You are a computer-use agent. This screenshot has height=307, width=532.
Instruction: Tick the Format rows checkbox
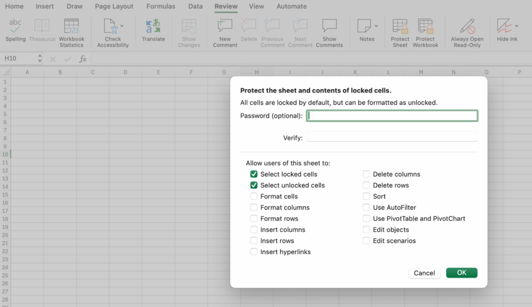tap(254, 219)
